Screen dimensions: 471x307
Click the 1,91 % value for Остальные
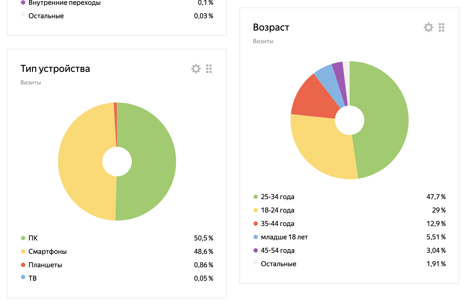[x=436, y=264]
